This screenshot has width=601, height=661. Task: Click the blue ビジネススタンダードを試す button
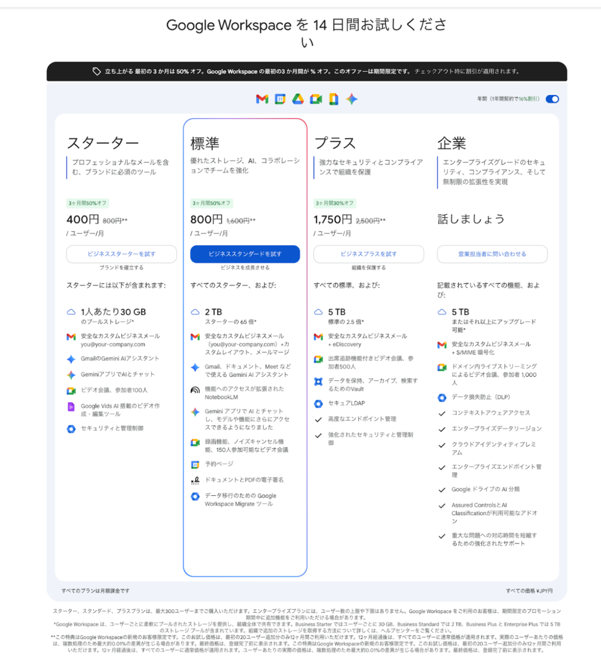(245, 254)
